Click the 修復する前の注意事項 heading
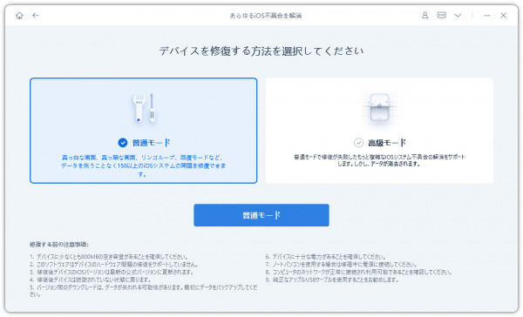Screen dimensions: 523x317 pyautogui.click(x=59, y=245)
